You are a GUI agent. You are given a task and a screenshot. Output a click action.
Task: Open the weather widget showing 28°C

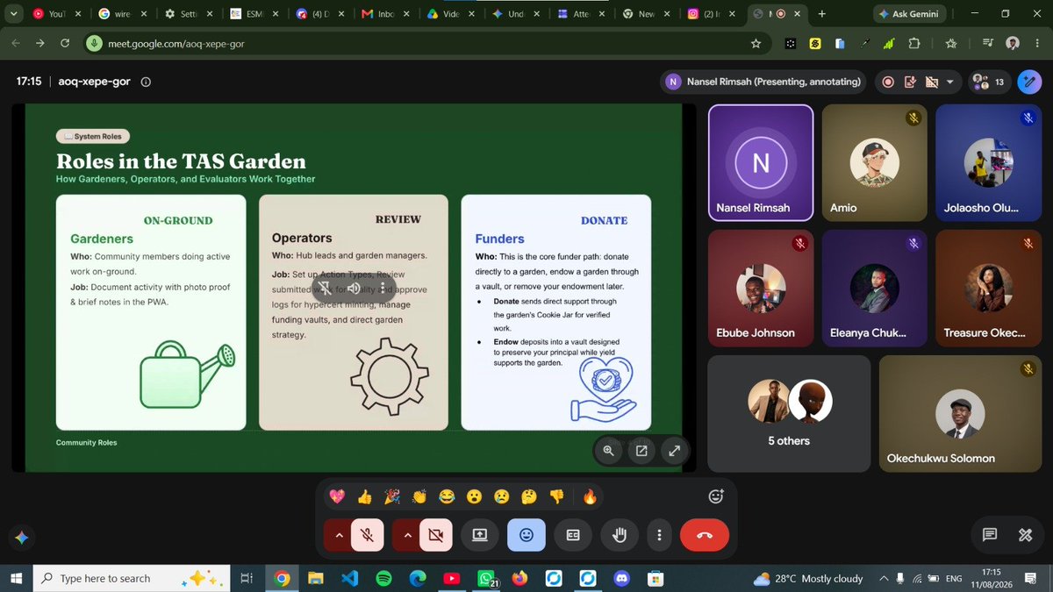808,578
